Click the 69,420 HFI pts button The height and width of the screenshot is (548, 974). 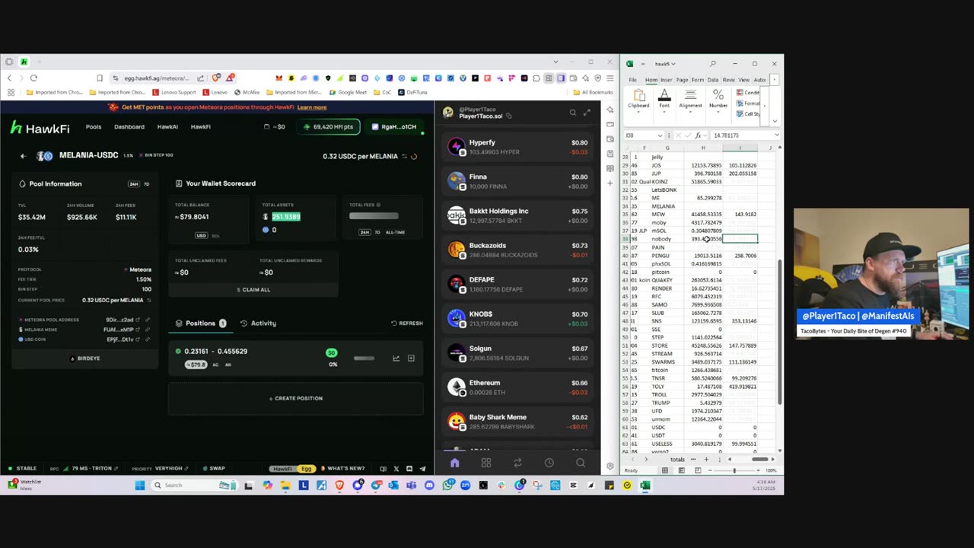pos(328,127)
